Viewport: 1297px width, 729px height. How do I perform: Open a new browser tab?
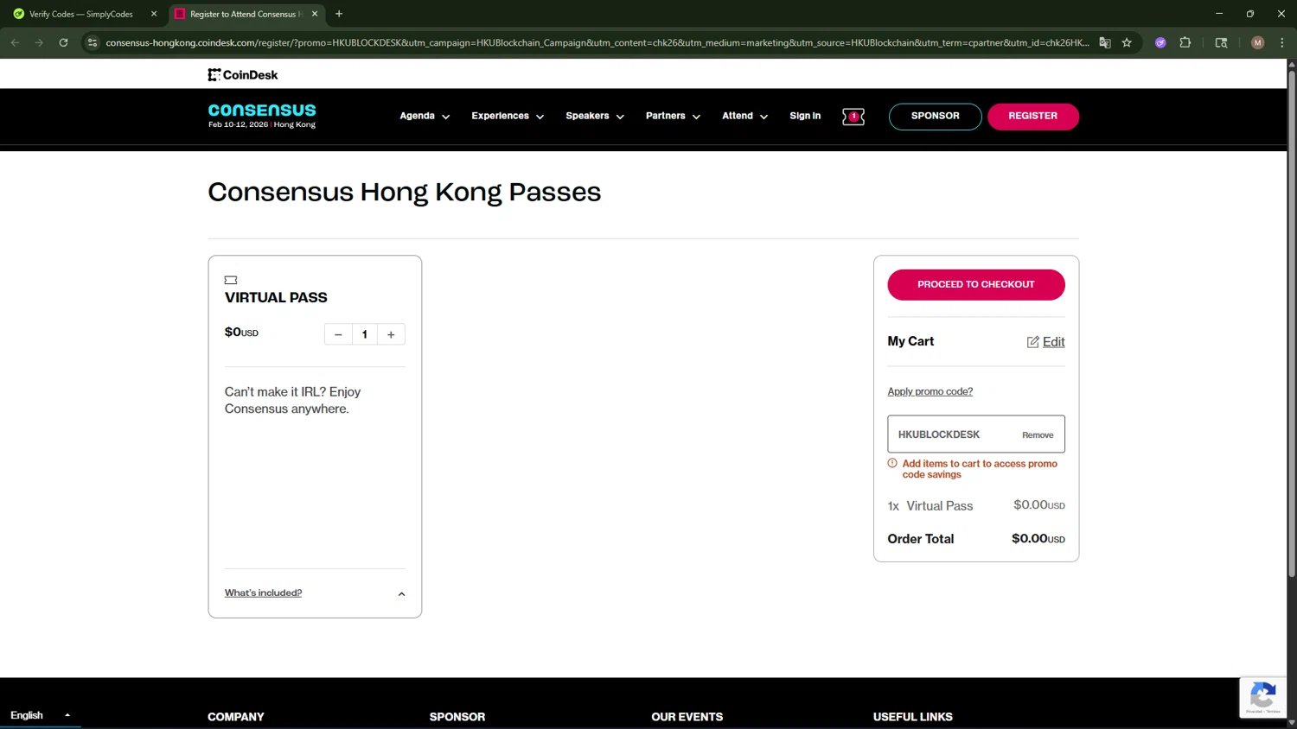tap(339, 14)
